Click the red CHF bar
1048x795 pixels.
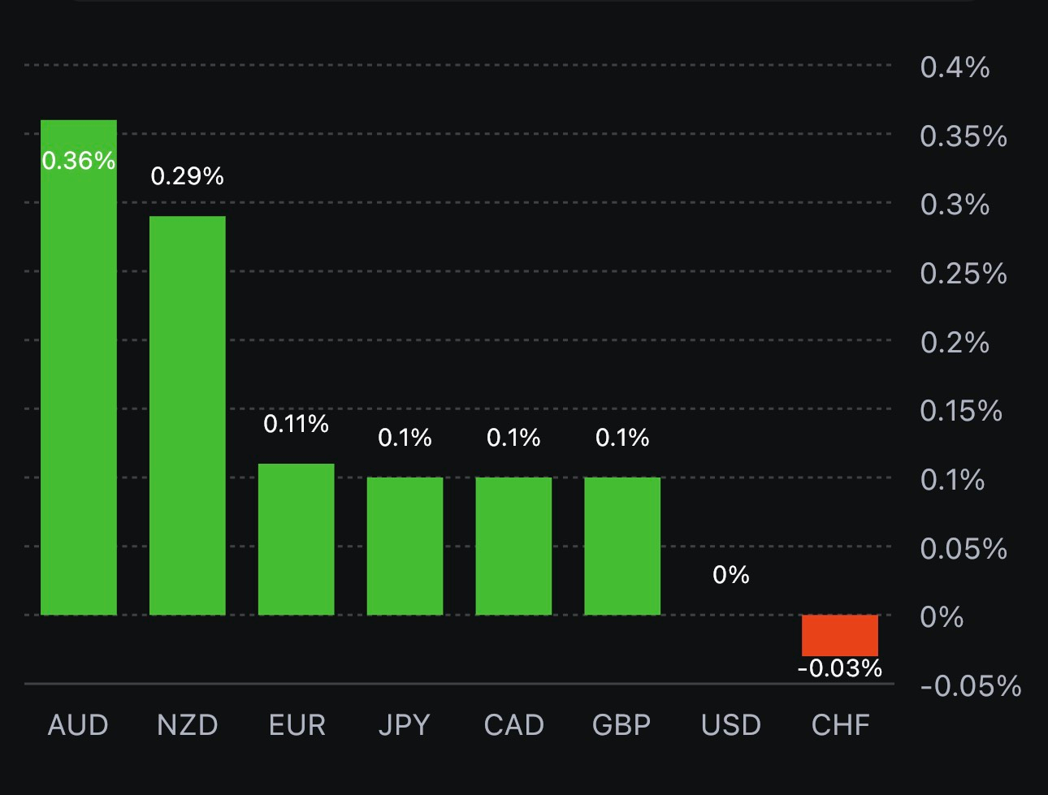tap(840, 635)
